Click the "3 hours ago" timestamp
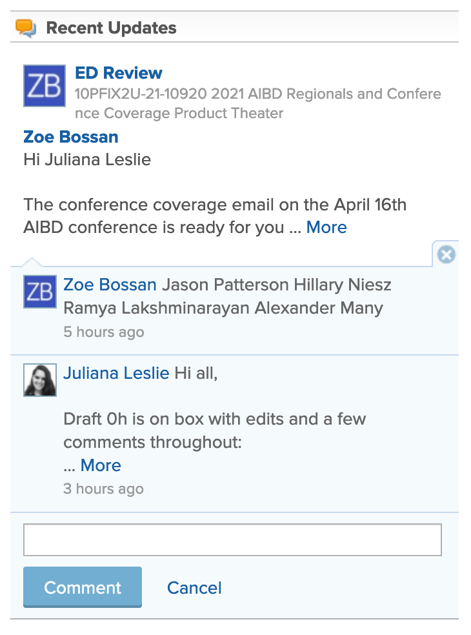This screenshot has height=635, width=471. (103, 489)
